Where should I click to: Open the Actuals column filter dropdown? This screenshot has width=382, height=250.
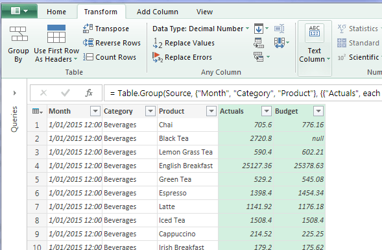click(267, 111)
